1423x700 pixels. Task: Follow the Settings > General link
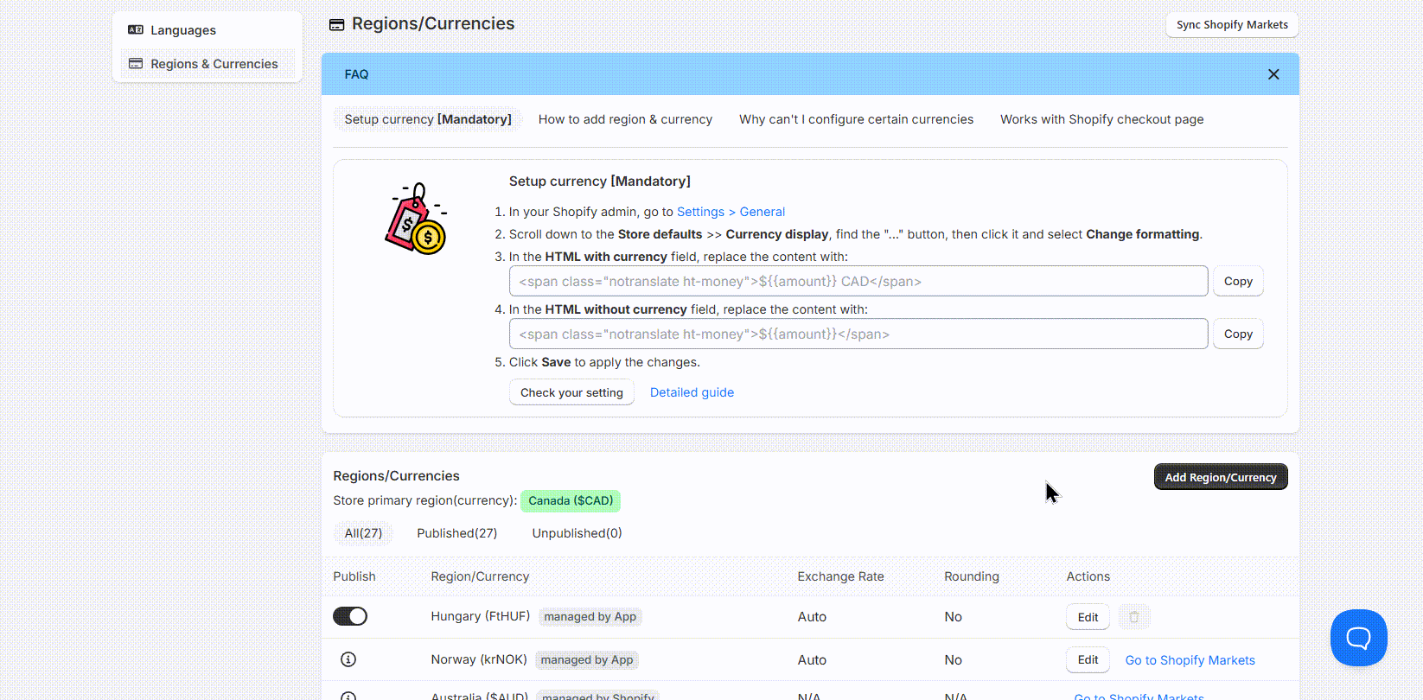click(x=731, y=212)
